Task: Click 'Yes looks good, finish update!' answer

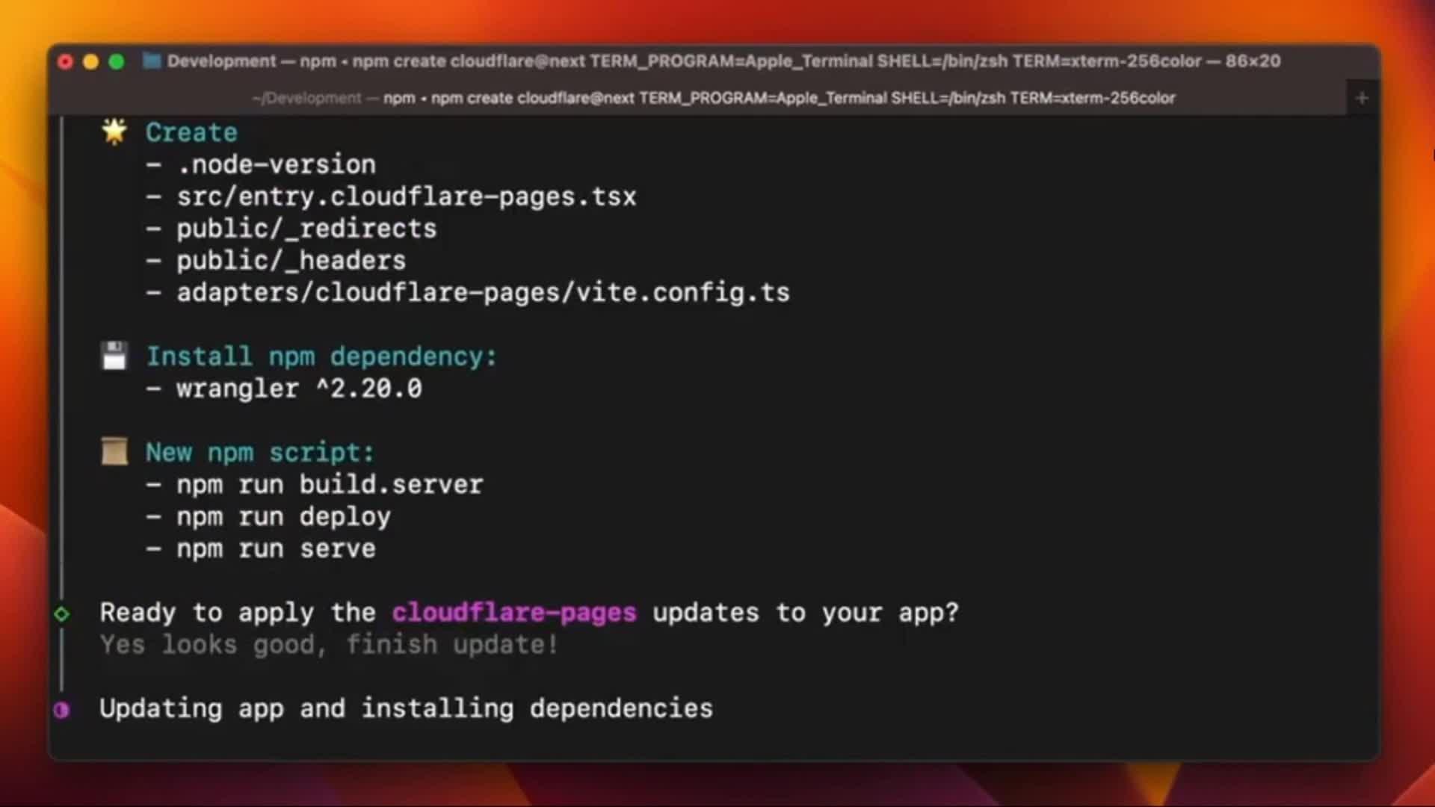Action: tap(330, 645)
